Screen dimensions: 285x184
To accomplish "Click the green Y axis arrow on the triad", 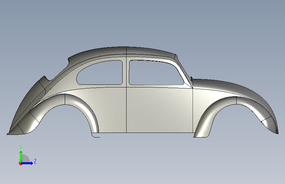I will coord(21,156).
